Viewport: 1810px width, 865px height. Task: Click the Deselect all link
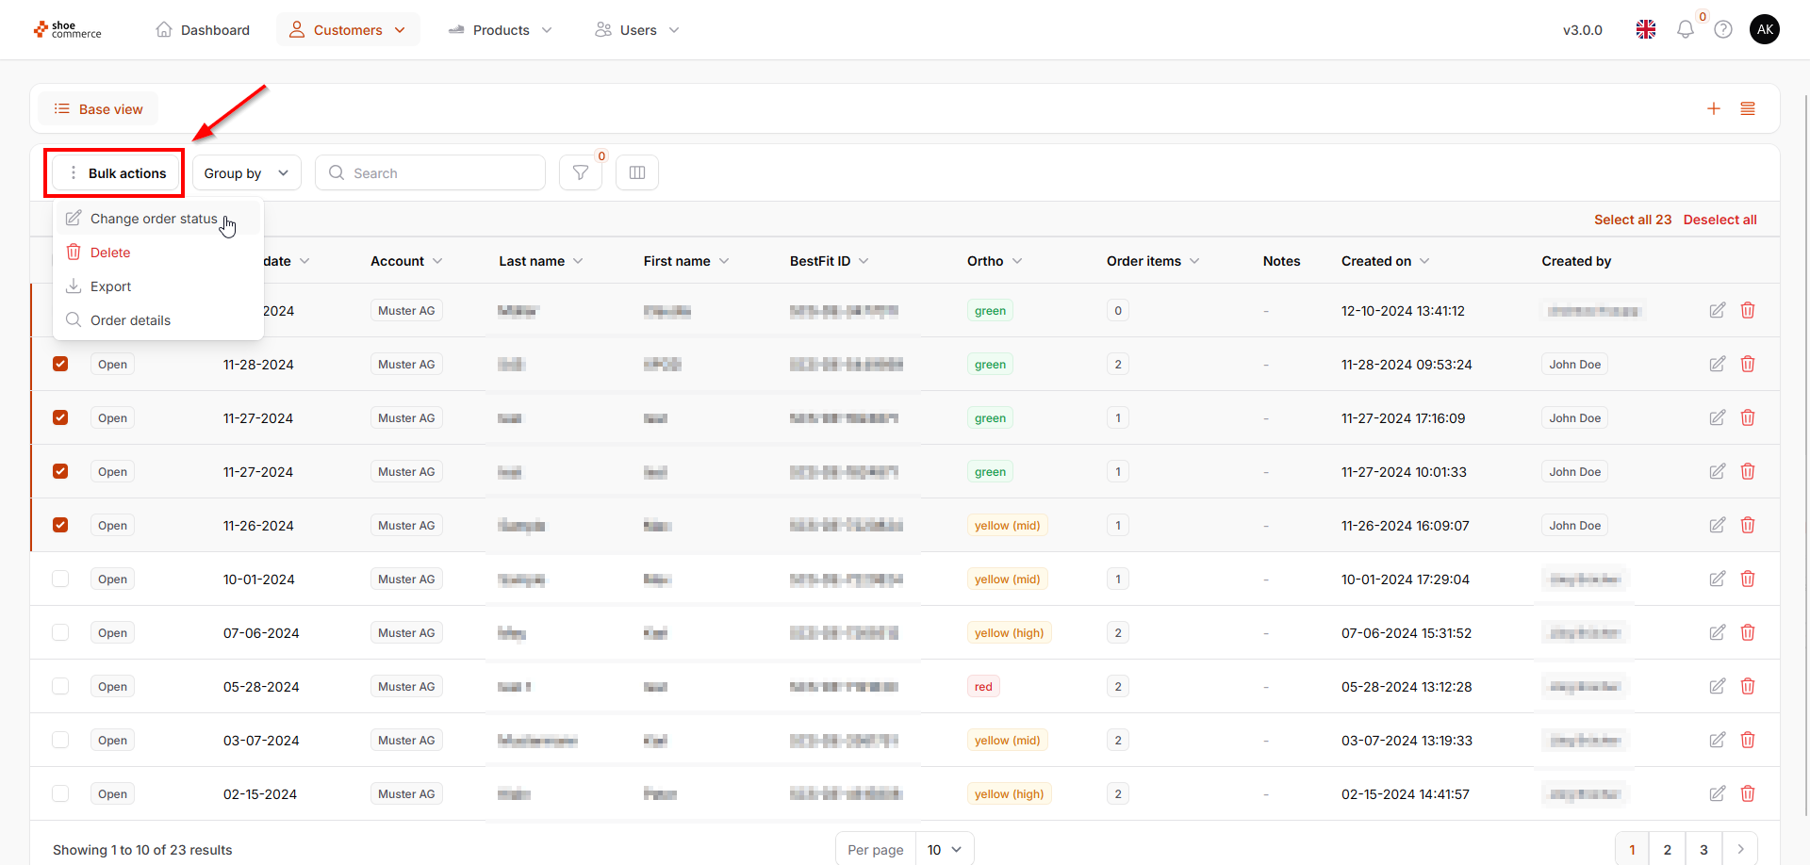pos(1719,220)
